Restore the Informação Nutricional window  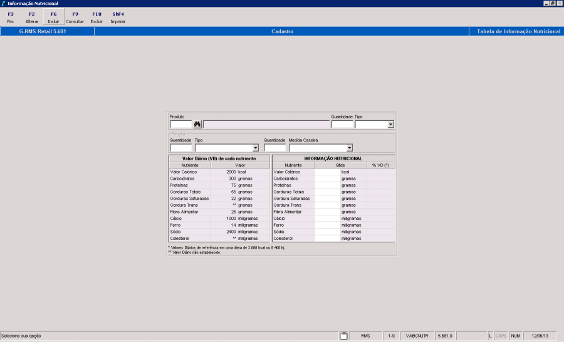pyautogui.click(x=553, y=3)
